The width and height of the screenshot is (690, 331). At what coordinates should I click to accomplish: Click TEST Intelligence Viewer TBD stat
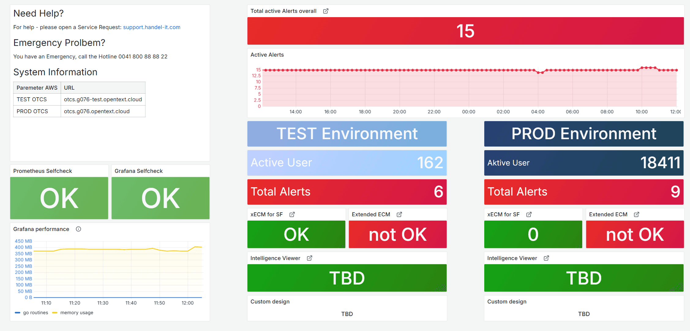click(x=347, y=278)
